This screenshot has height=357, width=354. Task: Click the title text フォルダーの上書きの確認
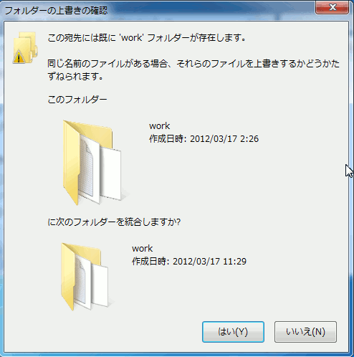(56, 11)
